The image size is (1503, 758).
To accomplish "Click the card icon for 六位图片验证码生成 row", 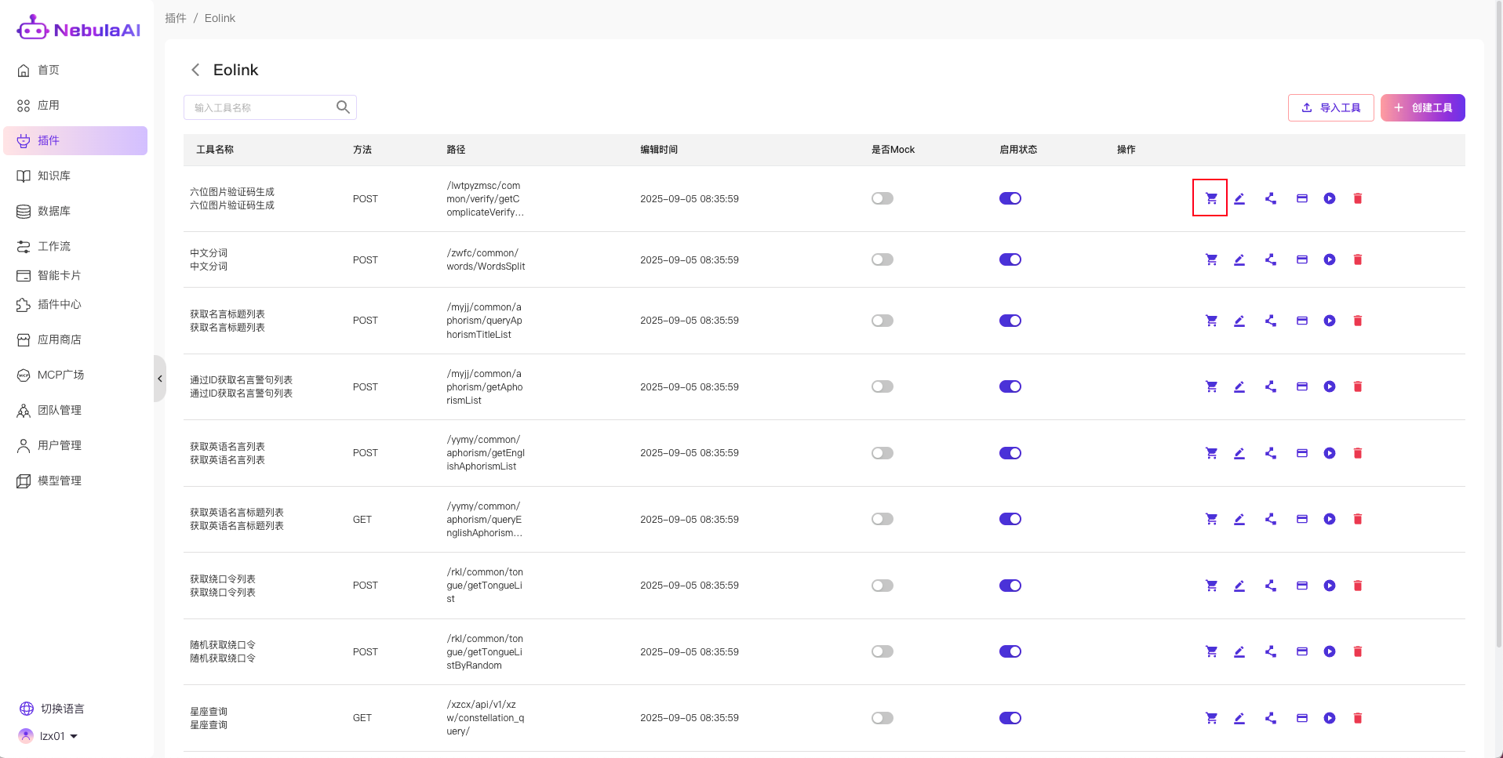I will 1302,198.
